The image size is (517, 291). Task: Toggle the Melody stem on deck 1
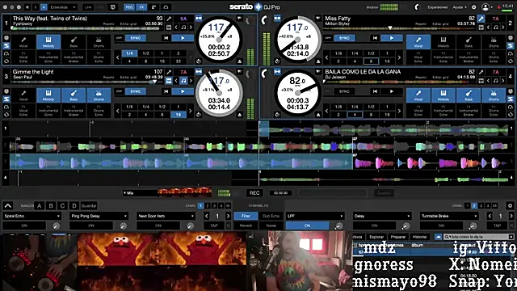[x=48, y=42]
